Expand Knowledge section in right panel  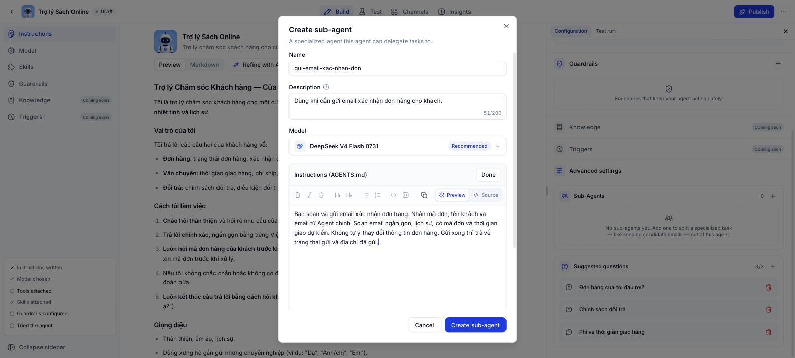coord(669,127)
